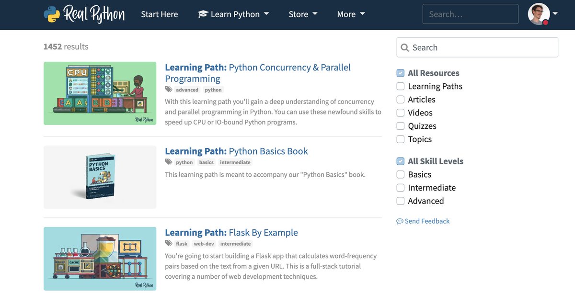Viewport: 575px width, 295px height.
Task: Open the Python Basics Book learning path
Action: tap(236, 151)
